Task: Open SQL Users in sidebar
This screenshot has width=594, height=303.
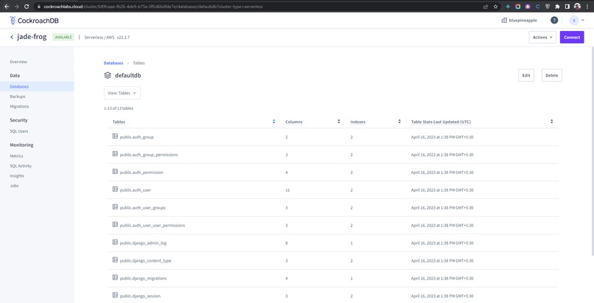Action: pos(19,131)
